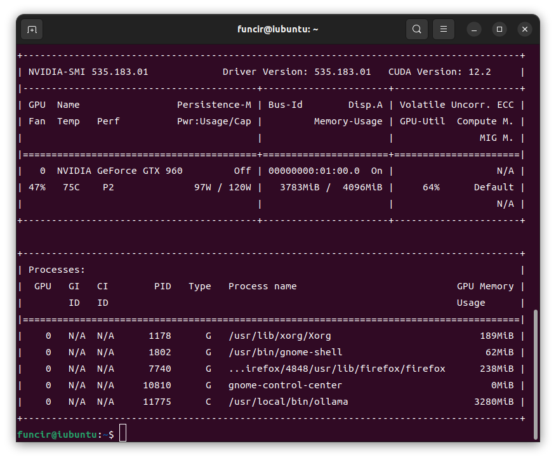This screenshot has width=556, height=460.
Task: Click the Pwr:Usage/Cap header
Action: (x=214, y=122)
